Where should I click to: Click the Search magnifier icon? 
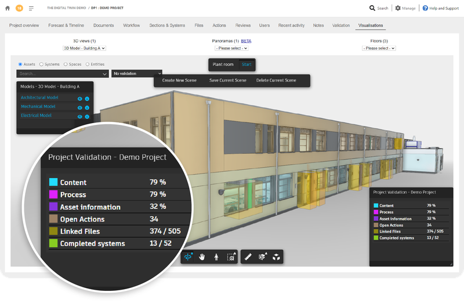pos(372,8)
